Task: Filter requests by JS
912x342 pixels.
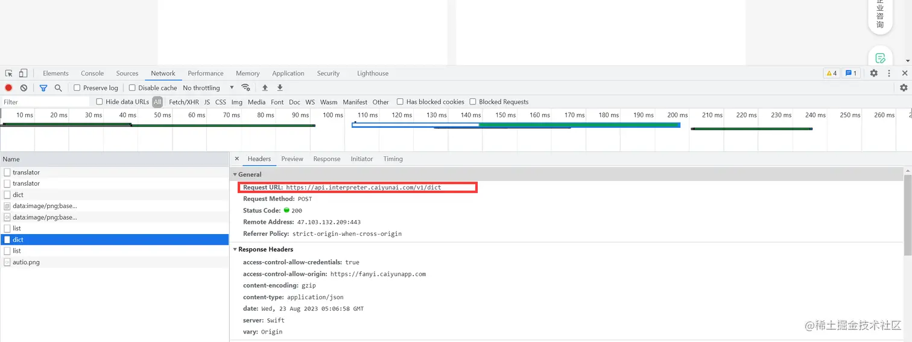Action: tap(207, 102)
